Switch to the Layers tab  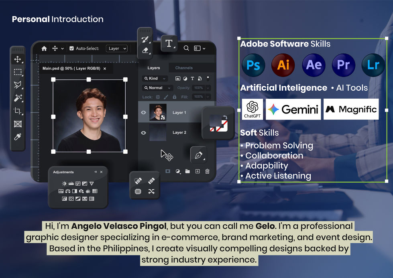coord(154,68)
